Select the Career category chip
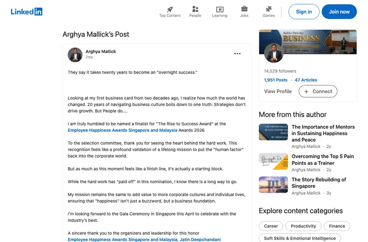368x242 pixels. (271, 226)
